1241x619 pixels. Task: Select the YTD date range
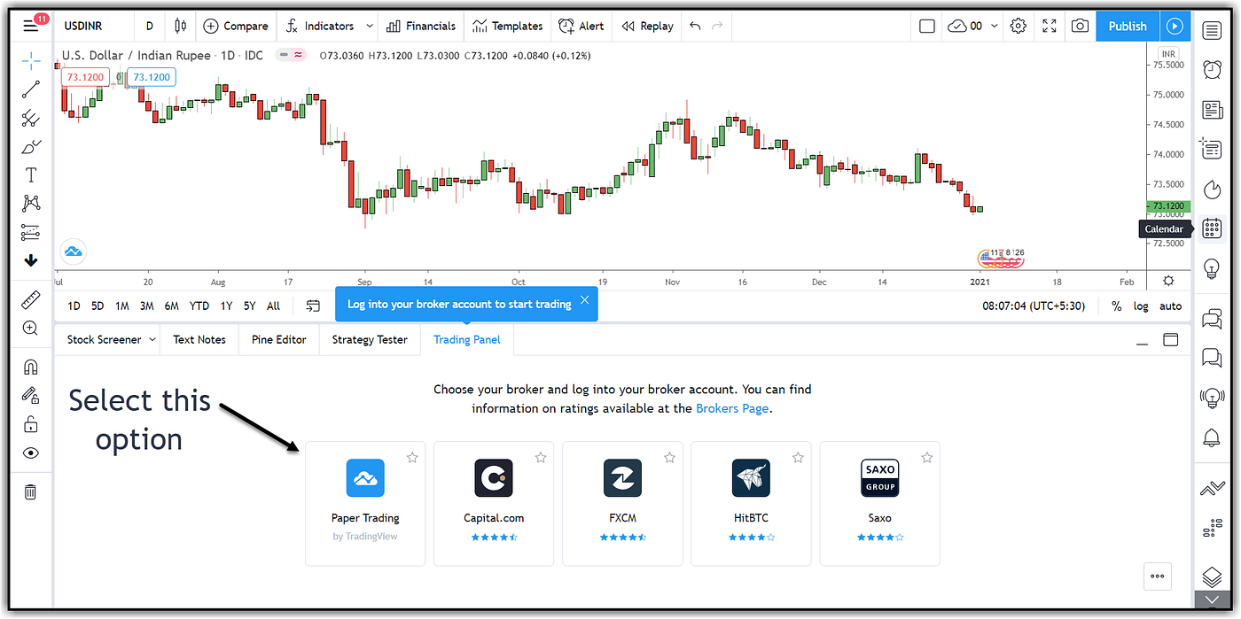pos(199,306)
